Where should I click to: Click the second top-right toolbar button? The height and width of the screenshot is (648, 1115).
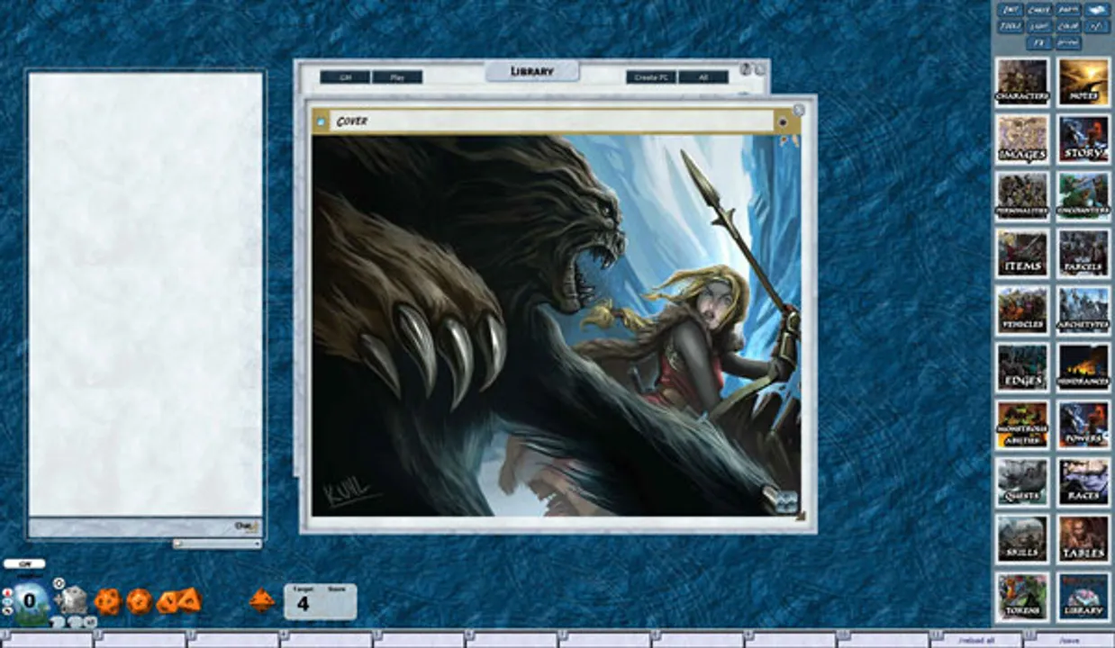click(x=1039, y=10)
